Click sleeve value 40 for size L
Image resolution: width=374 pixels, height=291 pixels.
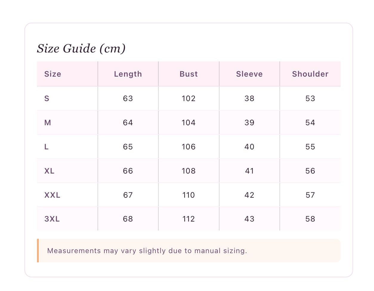[x=249, y=147]
